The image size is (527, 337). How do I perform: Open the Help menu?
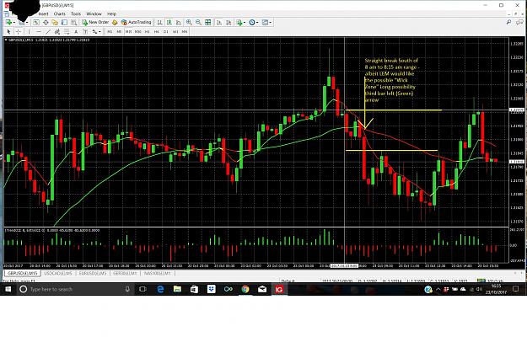click(x=111, y=13)
